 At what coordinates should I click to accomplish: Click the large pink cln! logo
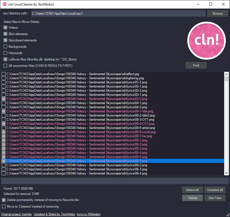[207, 41]
